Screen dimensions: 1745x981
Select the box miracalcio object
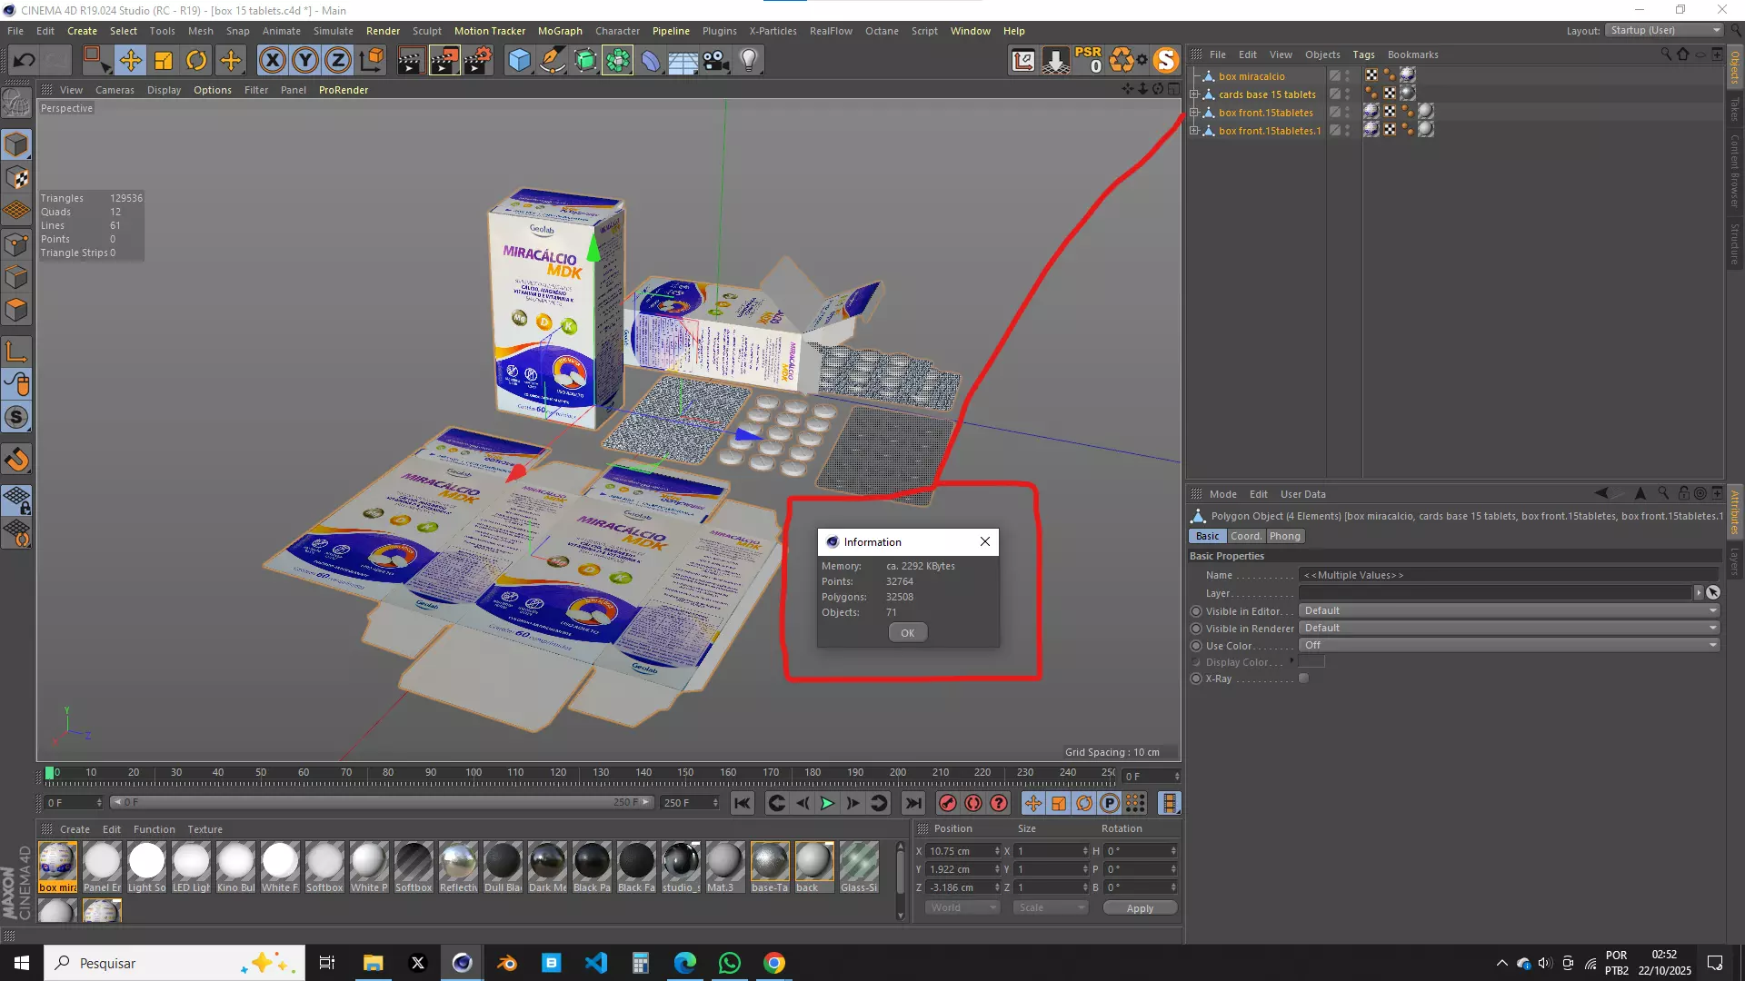pos(1251,76)
